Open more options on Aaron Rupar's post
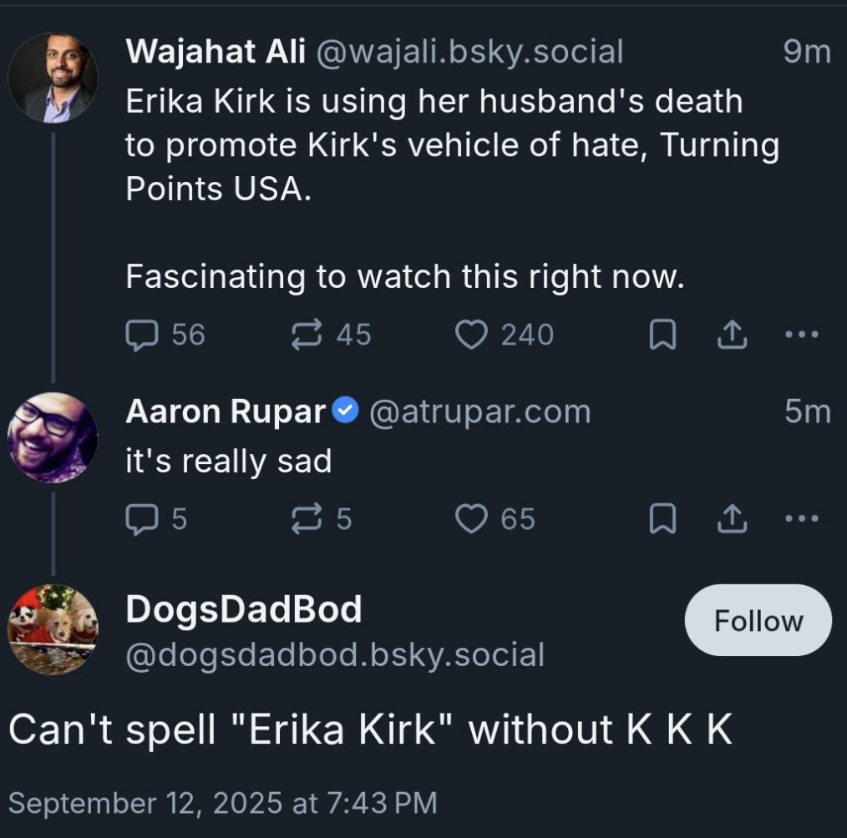This screenshot has width=847, height=838. (x=802, y=519)
